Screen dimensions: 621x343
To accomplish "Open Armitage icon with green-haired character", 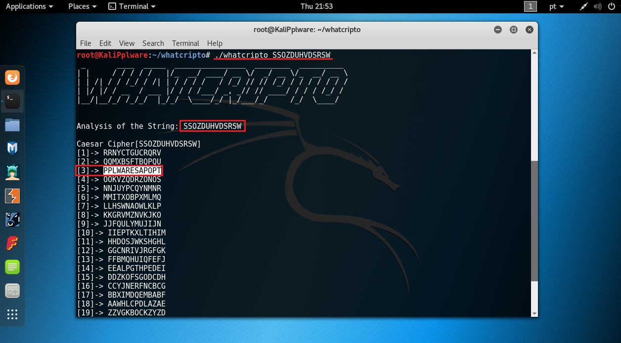I will click(x=12, y=172).
